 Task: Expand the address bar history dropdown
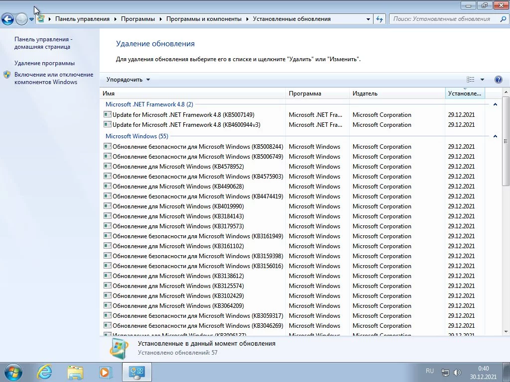click(x=368, y=19)
